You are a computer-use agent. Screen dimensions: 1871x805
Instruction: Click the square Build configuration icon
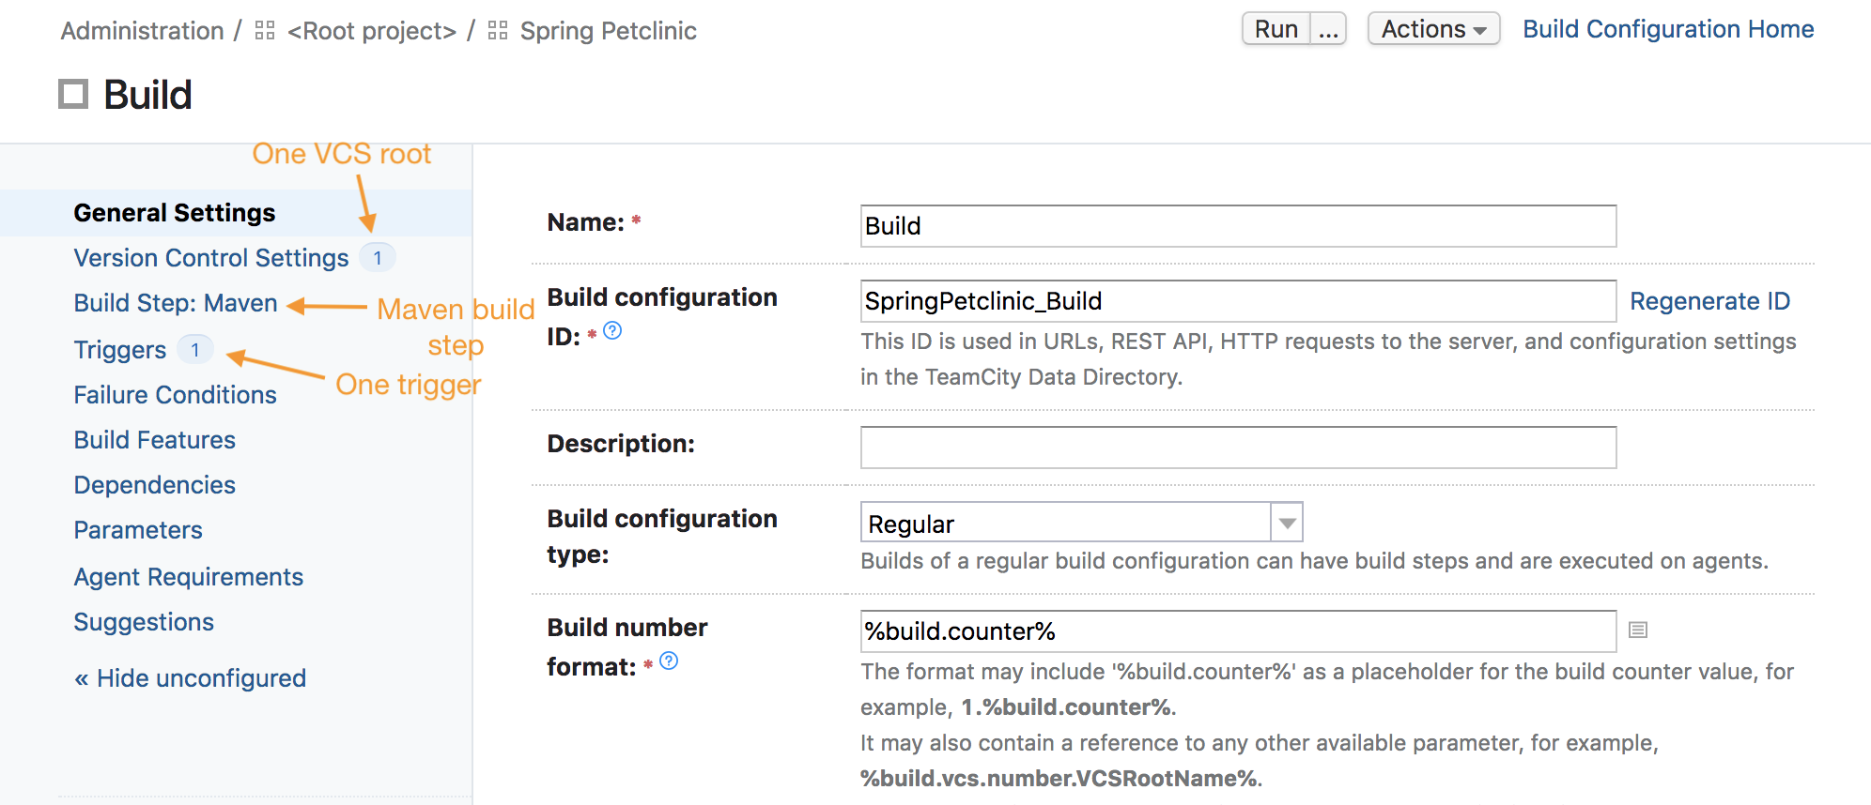pos(73,94)
